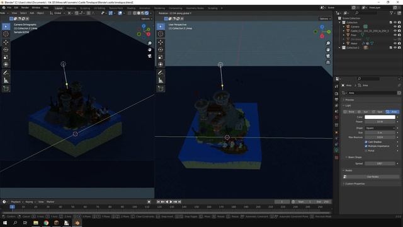The image size is (403, 227).
Task: Open Options dropdown in right viewport
Action: pyautogui.click(x=325, y=19)
